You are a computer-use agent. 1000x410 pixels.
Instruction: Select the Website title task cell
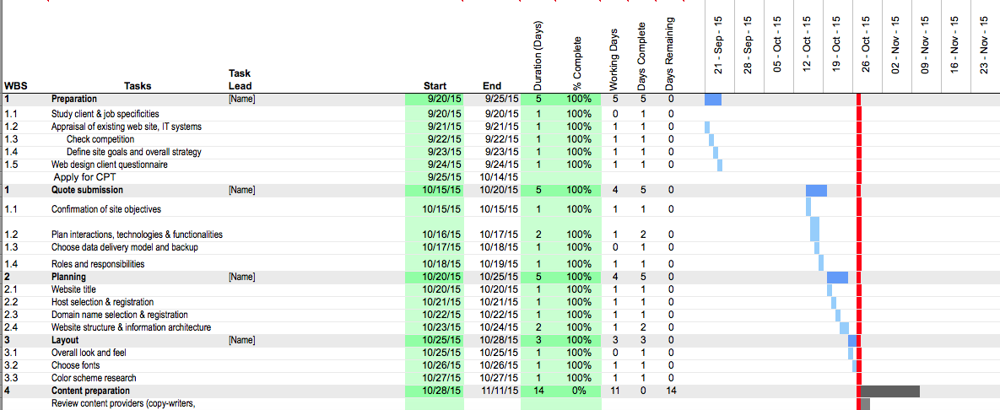[73, 289]
